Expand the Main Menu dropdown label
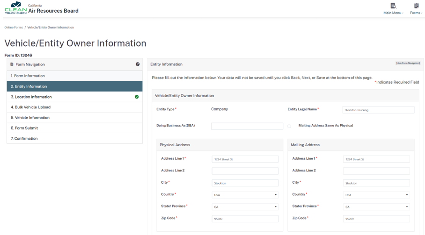The height and width of the screenshot is (235, 425). (x=393, y=13)
